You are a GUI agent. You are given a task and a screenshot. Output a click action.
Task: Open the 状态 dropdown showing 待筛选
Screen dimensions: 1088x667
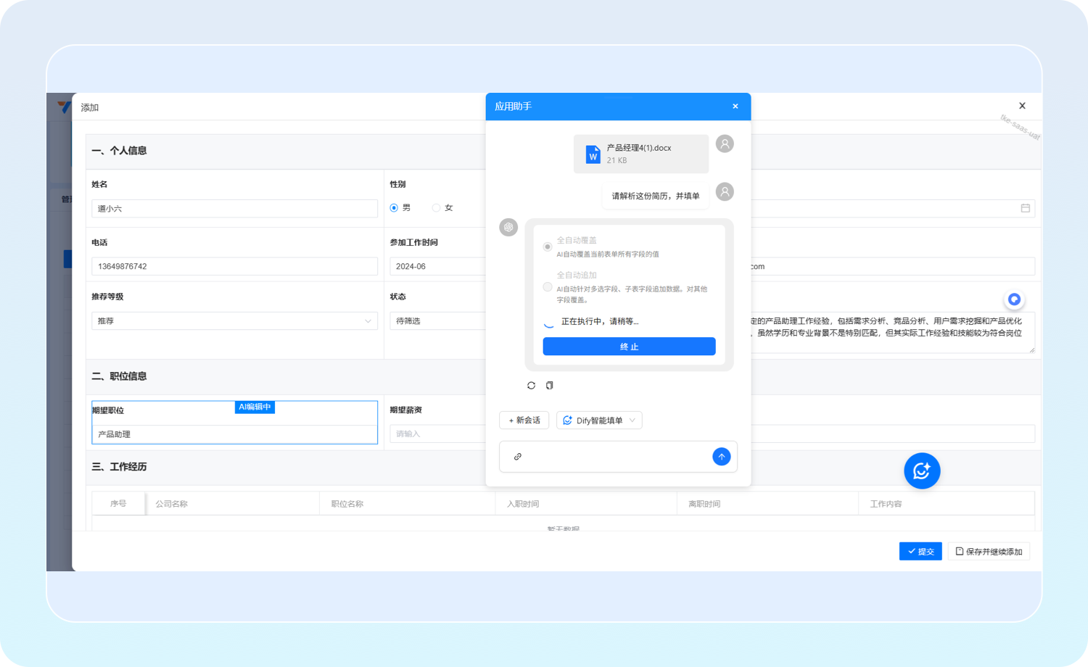(x=435, y=321)
